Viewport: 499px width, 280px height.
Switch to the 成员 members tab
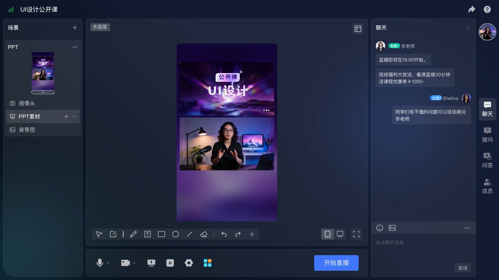[487, 186]
